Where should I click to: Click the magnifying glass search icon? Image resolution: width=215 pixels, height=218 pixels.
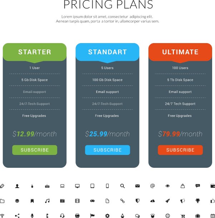pyautogui.click(x=122, y=186)
